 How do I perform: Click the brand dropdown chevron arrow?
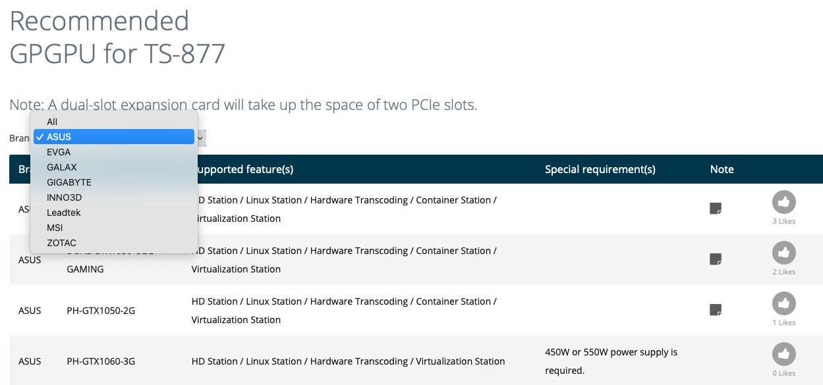[201, 138]
